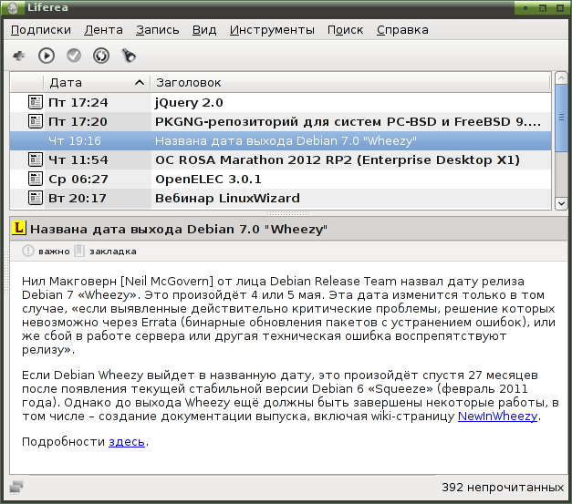Click the new subscription plus icon

click(x=18, y=56)
